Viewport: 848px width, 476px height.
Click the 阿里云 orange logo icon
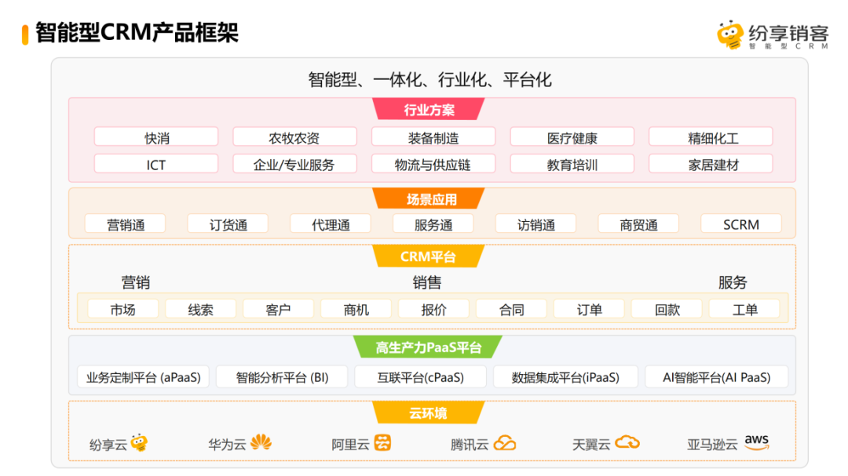[382, 442]
